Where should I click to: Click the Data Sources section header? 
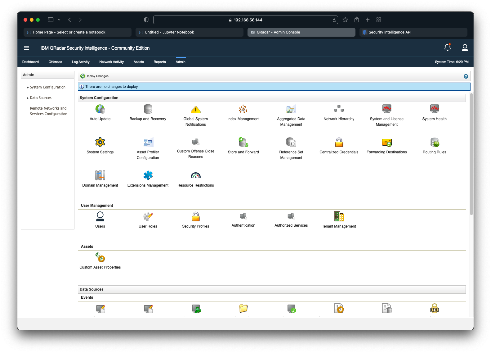[272, 289]
